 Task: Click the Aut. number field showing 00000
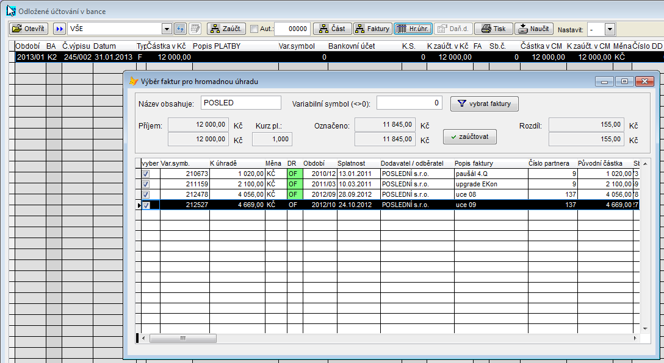coord(292,29)
